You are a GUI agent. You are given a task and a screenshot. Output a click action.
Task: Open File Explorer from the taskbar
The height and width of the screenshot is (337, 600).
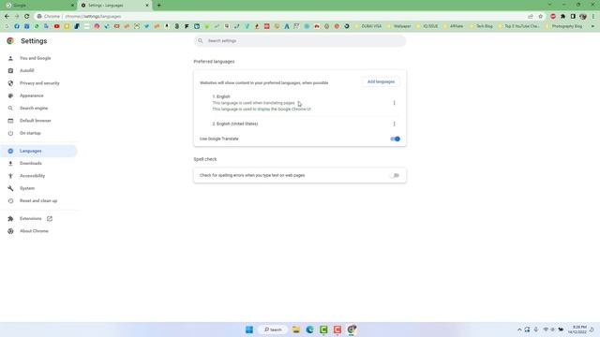(x=296, y=330)
